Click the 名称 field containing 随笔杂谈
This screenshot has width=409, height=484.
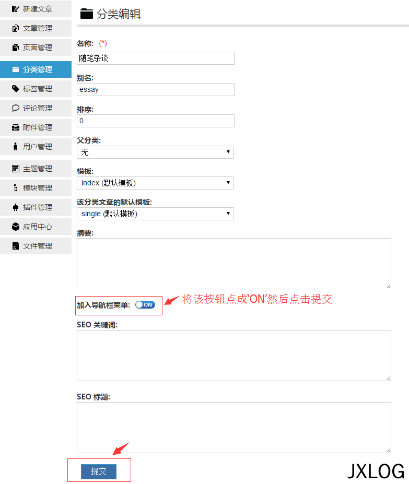point(155,58)
